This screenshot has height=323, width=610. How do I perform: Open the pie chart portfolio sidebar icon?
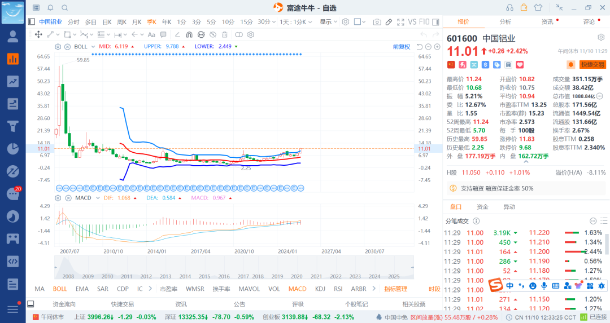[x=13, y=149]
